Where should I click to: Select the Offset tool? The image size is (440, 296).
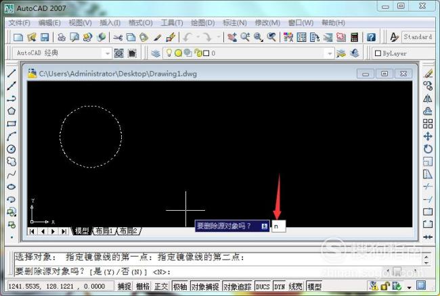428,112
